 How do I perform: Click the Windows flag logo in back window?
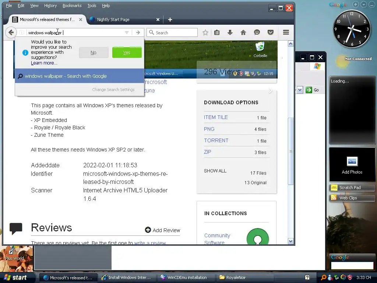(x=317, y=66)
